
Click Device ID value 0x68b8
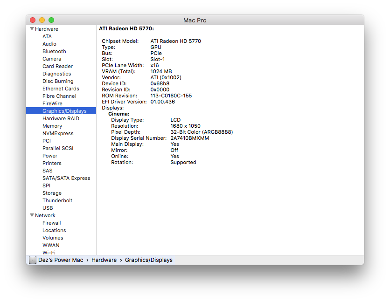pos(160,83)
